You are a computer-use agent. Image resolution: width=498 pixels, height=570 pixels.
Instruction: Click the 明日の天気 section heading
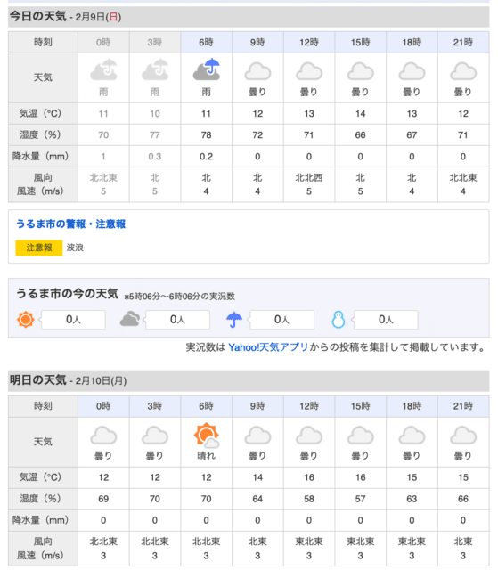(37, 380)
